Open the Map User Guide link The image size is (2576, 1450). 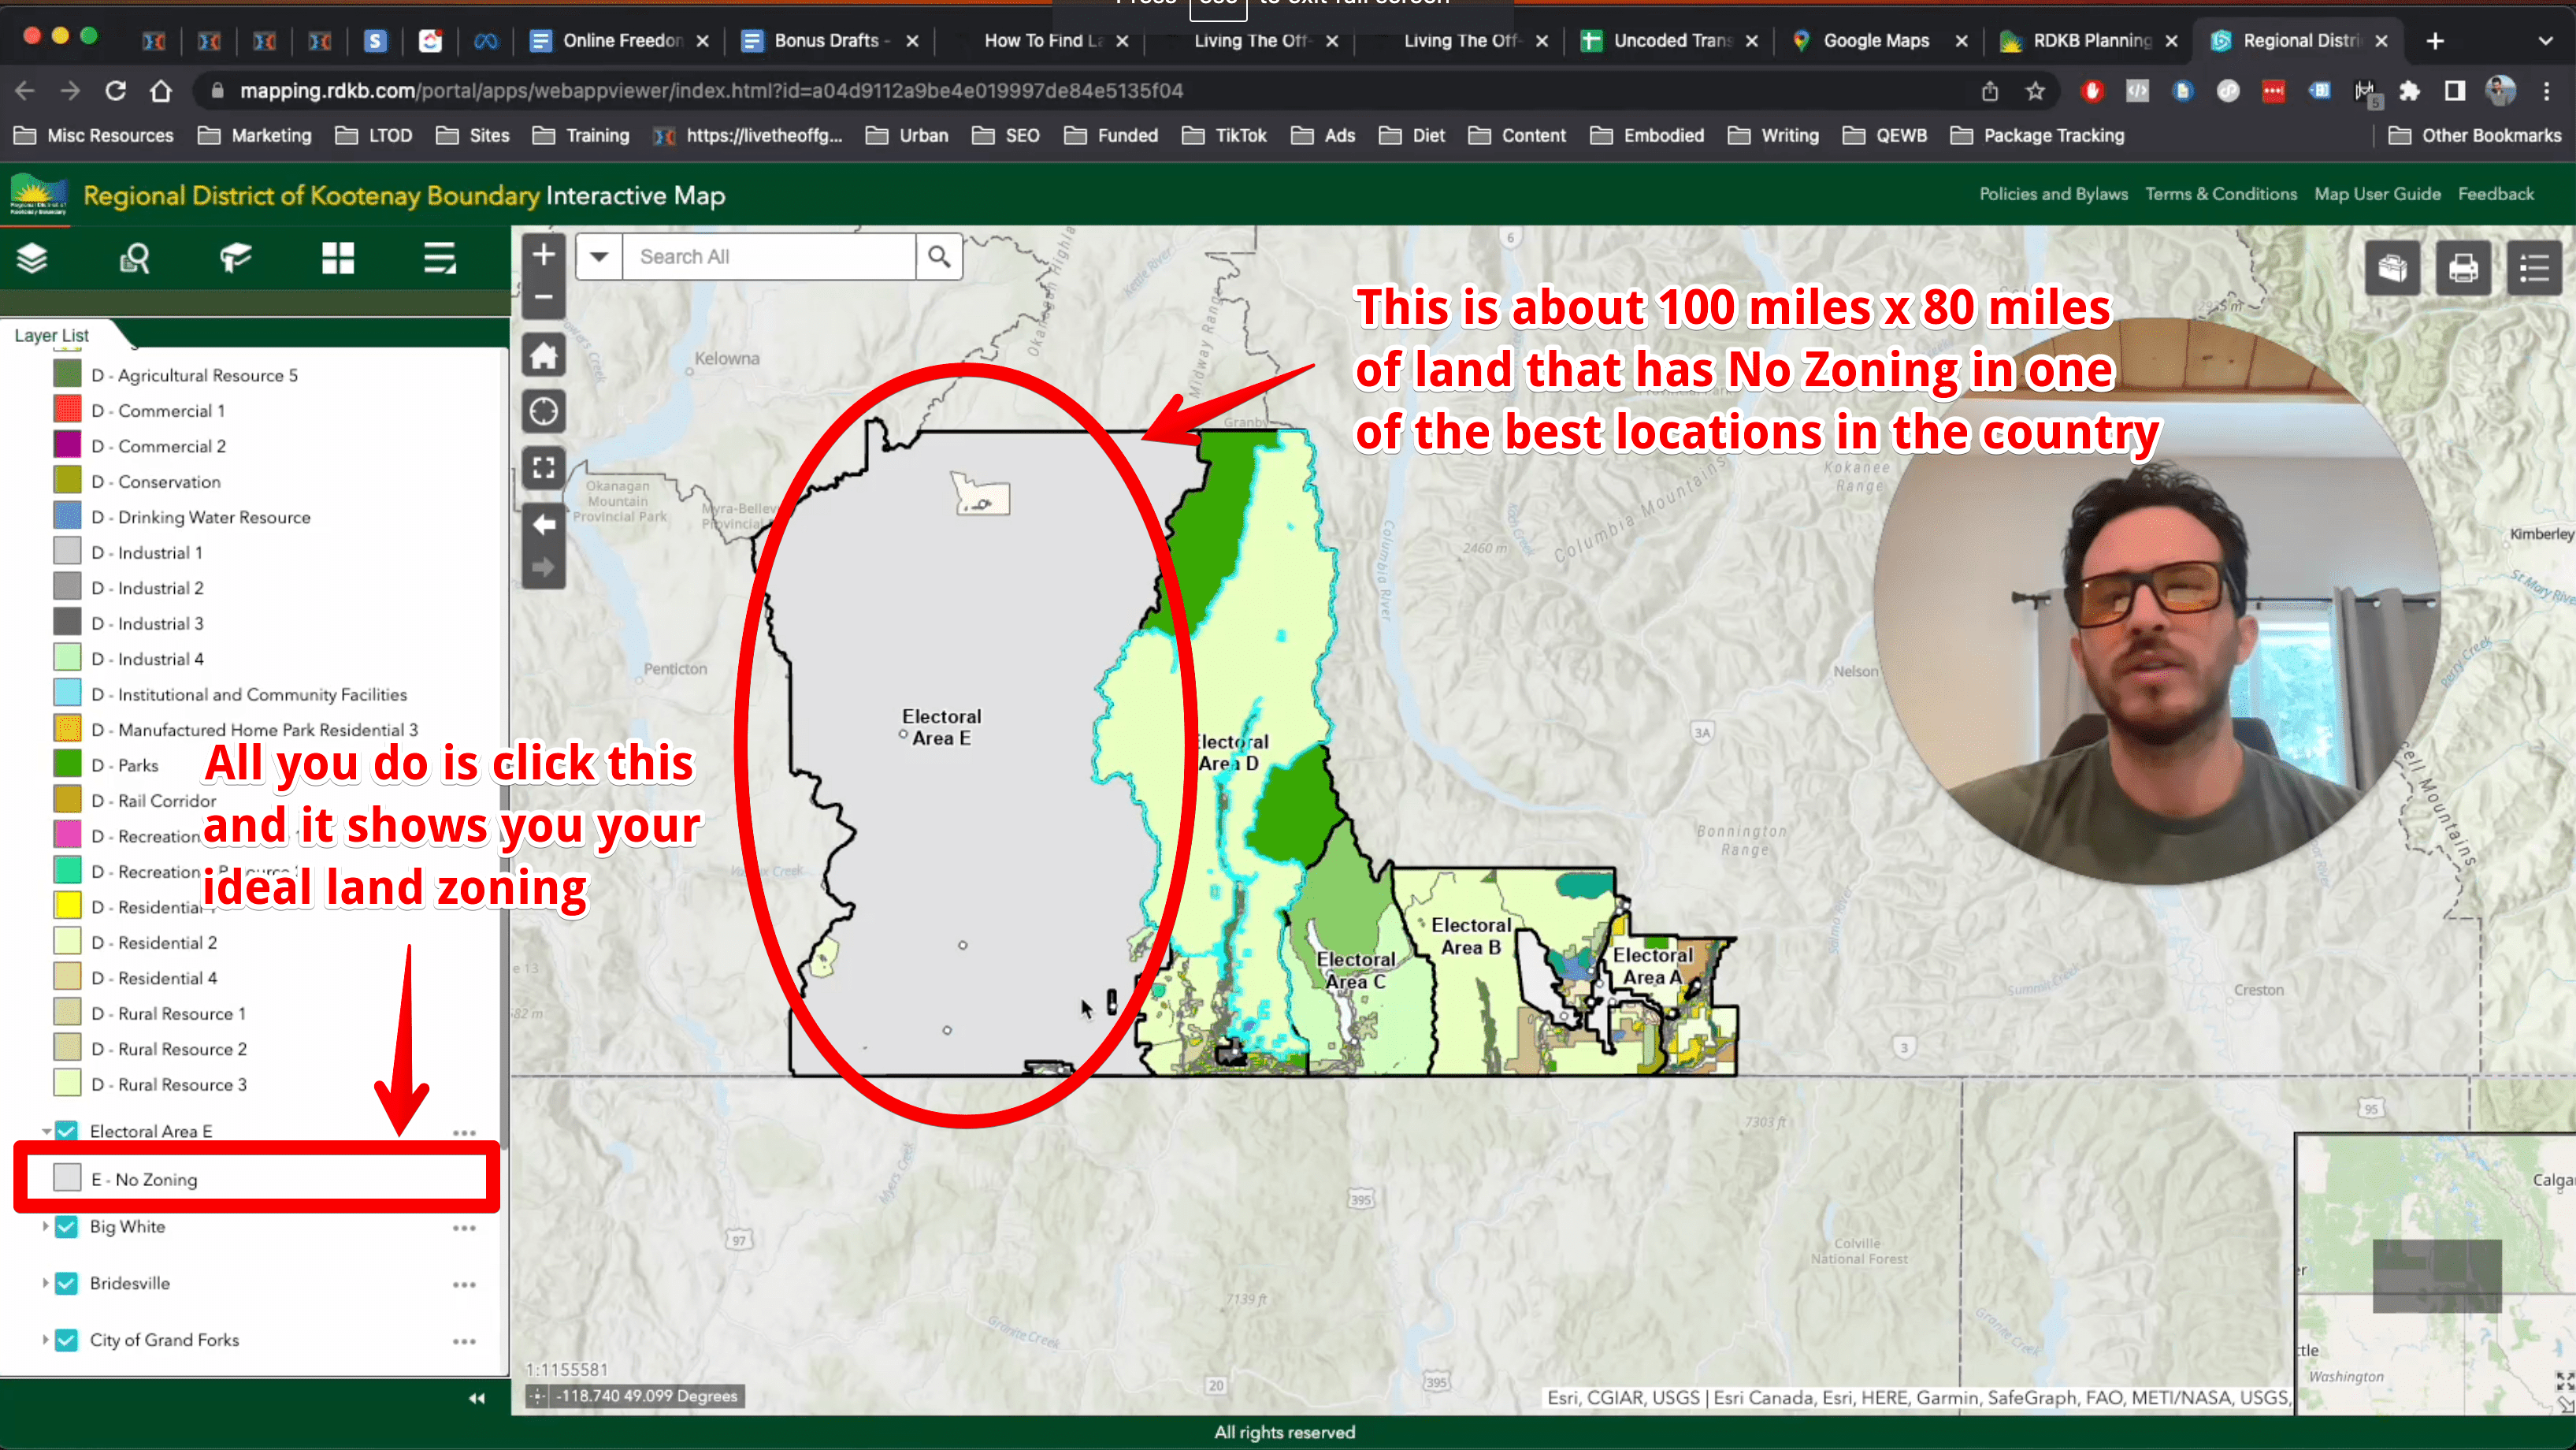(2377, 194)
